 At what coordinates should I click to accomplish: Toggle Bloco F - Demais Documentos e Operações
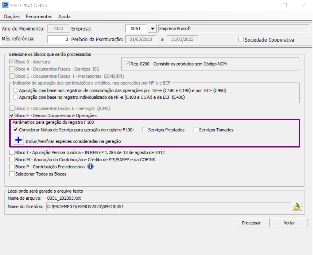tap(12, 115)
